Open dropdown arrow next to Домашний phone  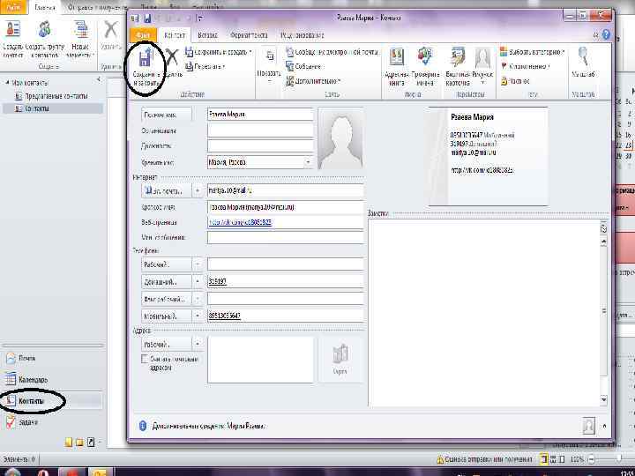pyautogui.click(x=198, y=281)
